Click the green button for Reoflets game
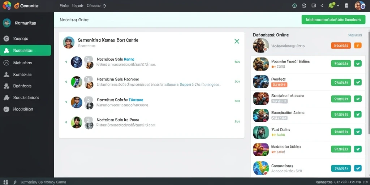Viewport: 370px width, 185px height. 341,82
